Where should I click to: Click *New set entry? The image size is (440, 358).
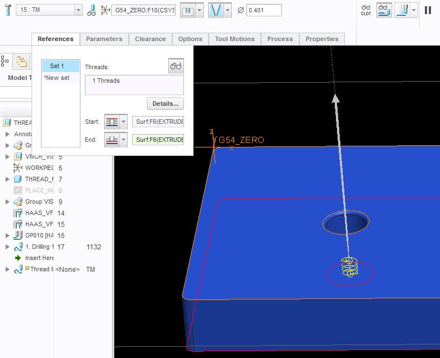(61, 78)
